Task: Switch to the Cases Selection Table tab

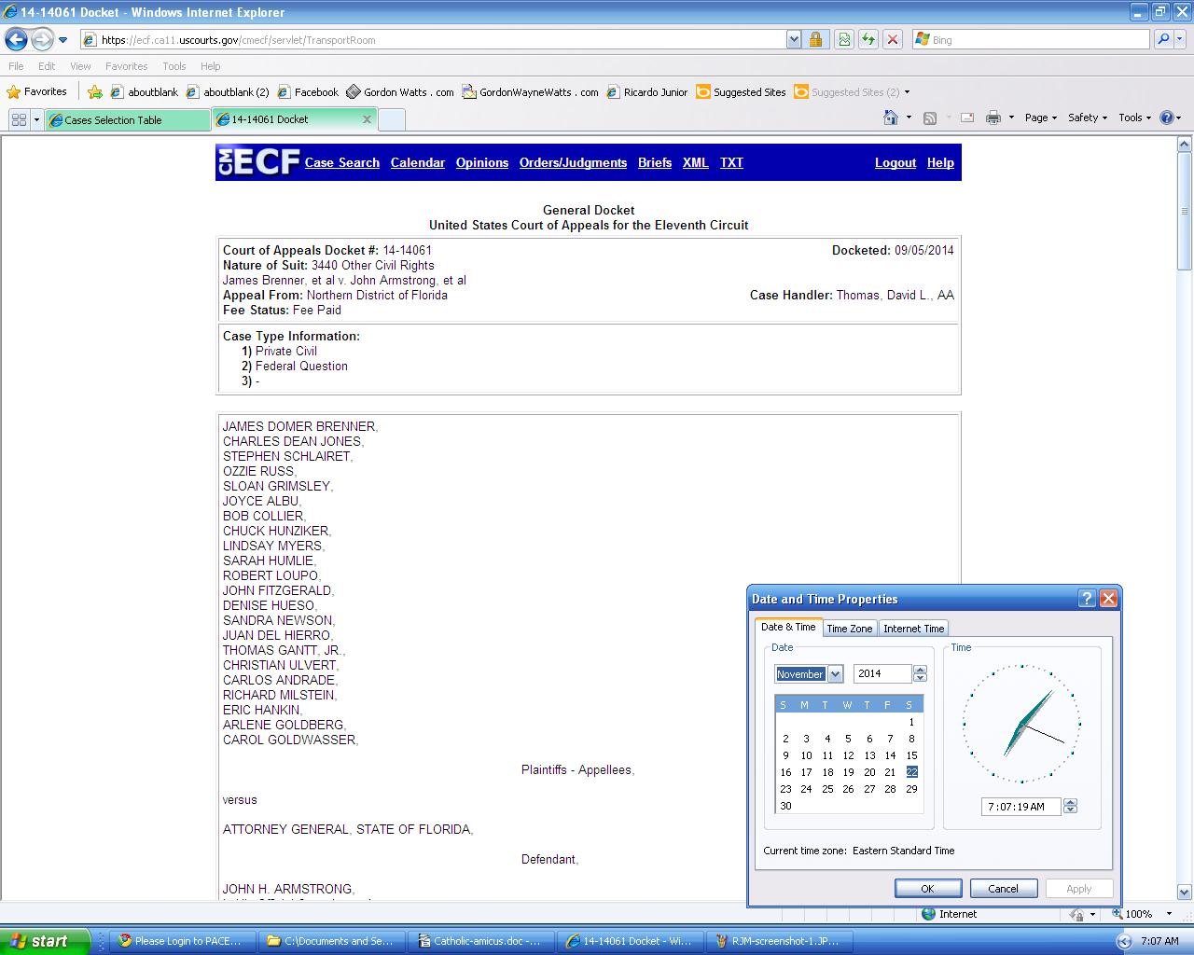Action: pyautogui.click(x=128, y=119)
